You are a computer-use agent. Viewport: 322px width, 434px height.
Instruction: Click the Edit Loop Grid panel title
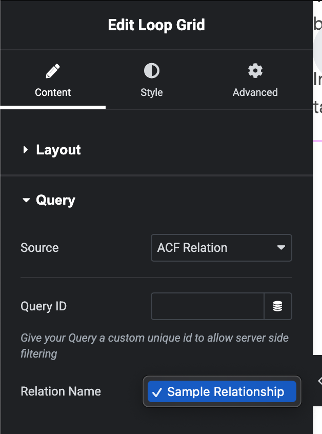pos(156,25)
